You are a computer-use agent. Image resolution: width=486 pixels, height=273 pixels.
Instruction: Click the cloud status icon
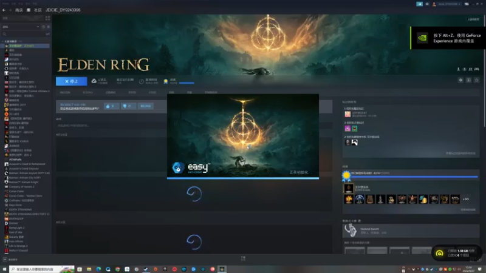tap(94, 81)
